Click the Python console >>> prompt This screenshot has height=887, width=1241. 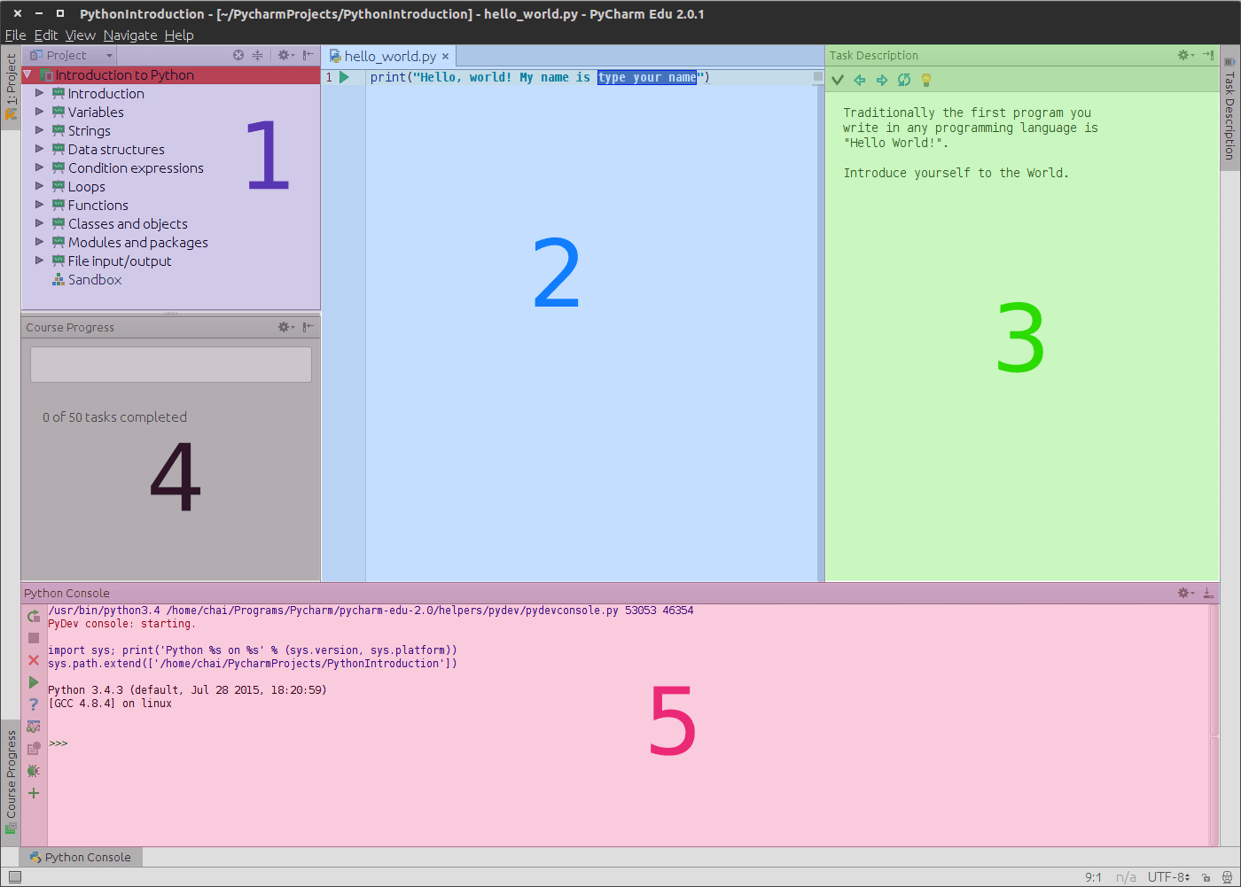coord(59,743)
